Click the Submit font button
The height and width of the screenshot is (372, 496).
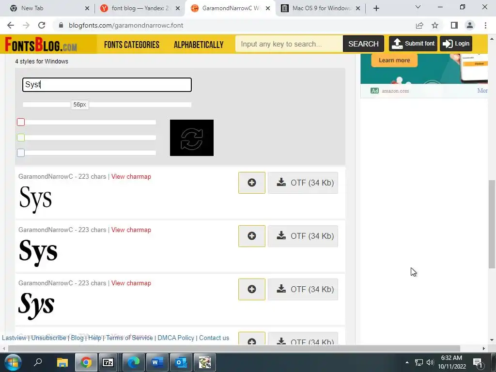coord(413,44)
